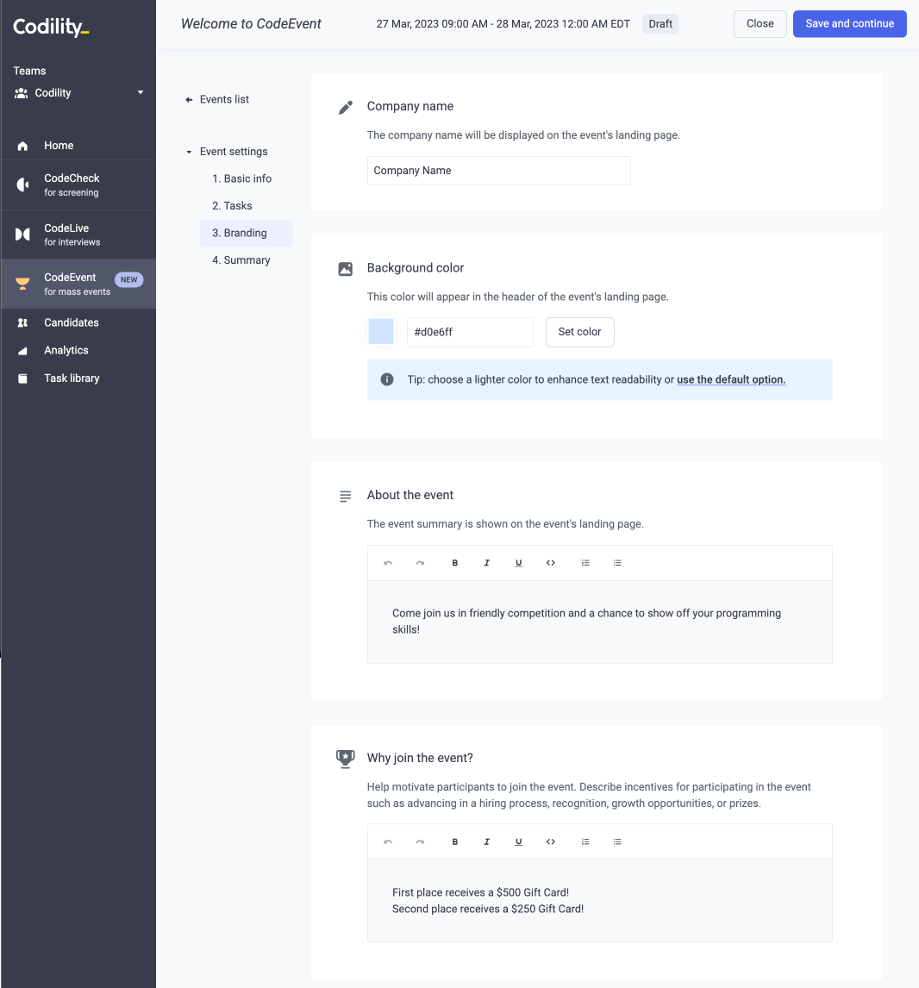Click the Analytics chart icon
919x988 pixels.
(22, 351)
